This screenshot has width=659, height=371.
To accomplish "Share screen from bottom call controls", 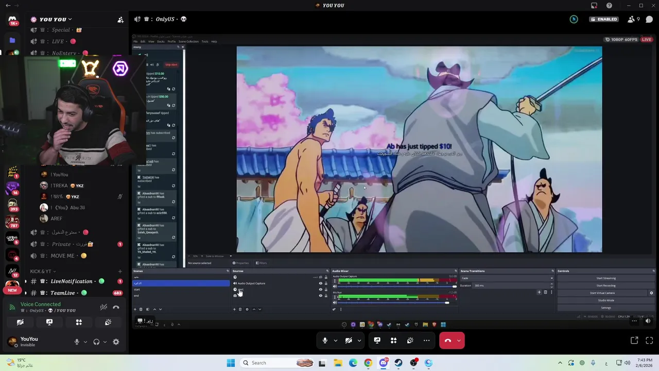I will tap(377, 340).
